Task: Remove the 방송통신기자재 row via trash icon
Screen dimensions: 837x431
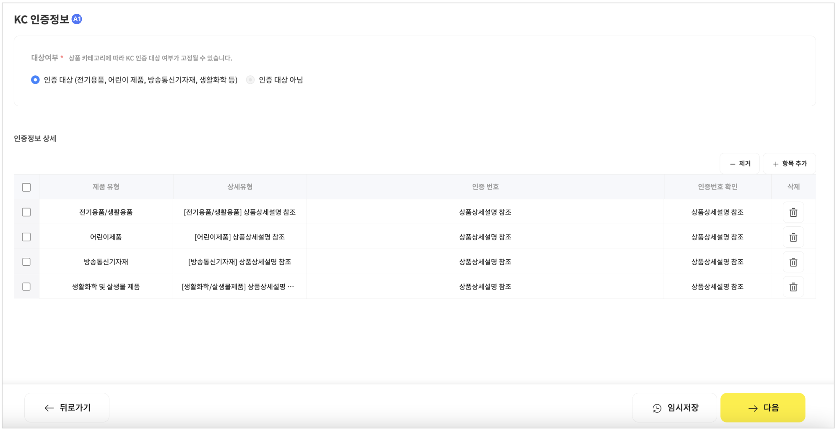Action: tap(793, 262)
